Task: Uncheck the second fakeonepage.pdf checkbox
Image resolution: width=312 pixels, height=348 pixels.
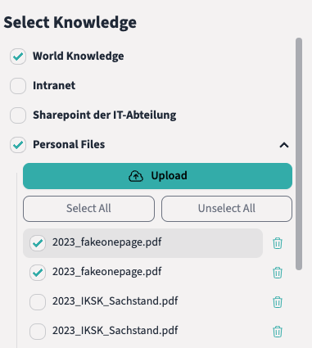Action: click(x=38, y=273)
